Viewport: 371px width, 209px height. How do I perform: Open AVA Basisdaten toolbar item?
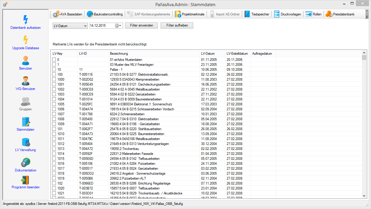(x=68, y=14)
